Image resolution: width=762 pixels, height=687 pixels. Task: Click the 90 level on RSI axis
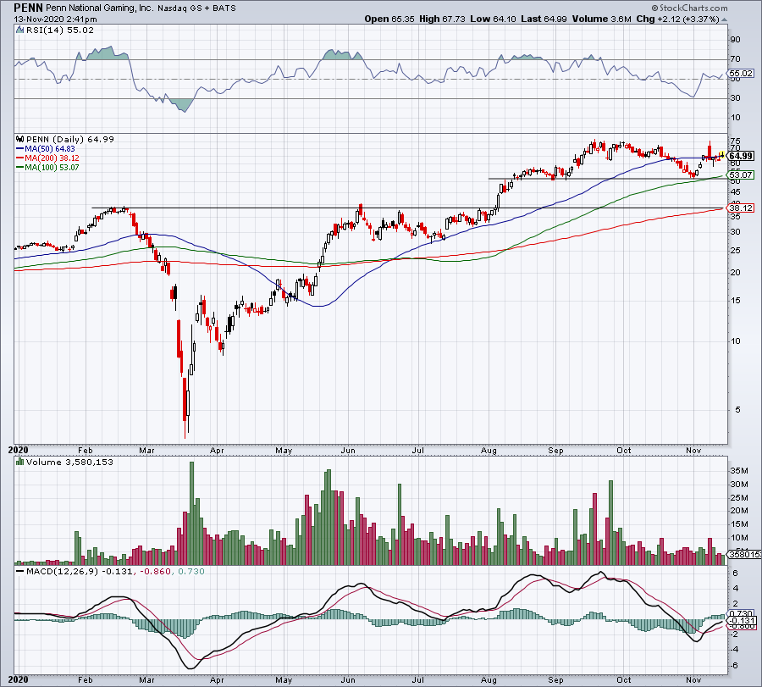pos(736,39)
